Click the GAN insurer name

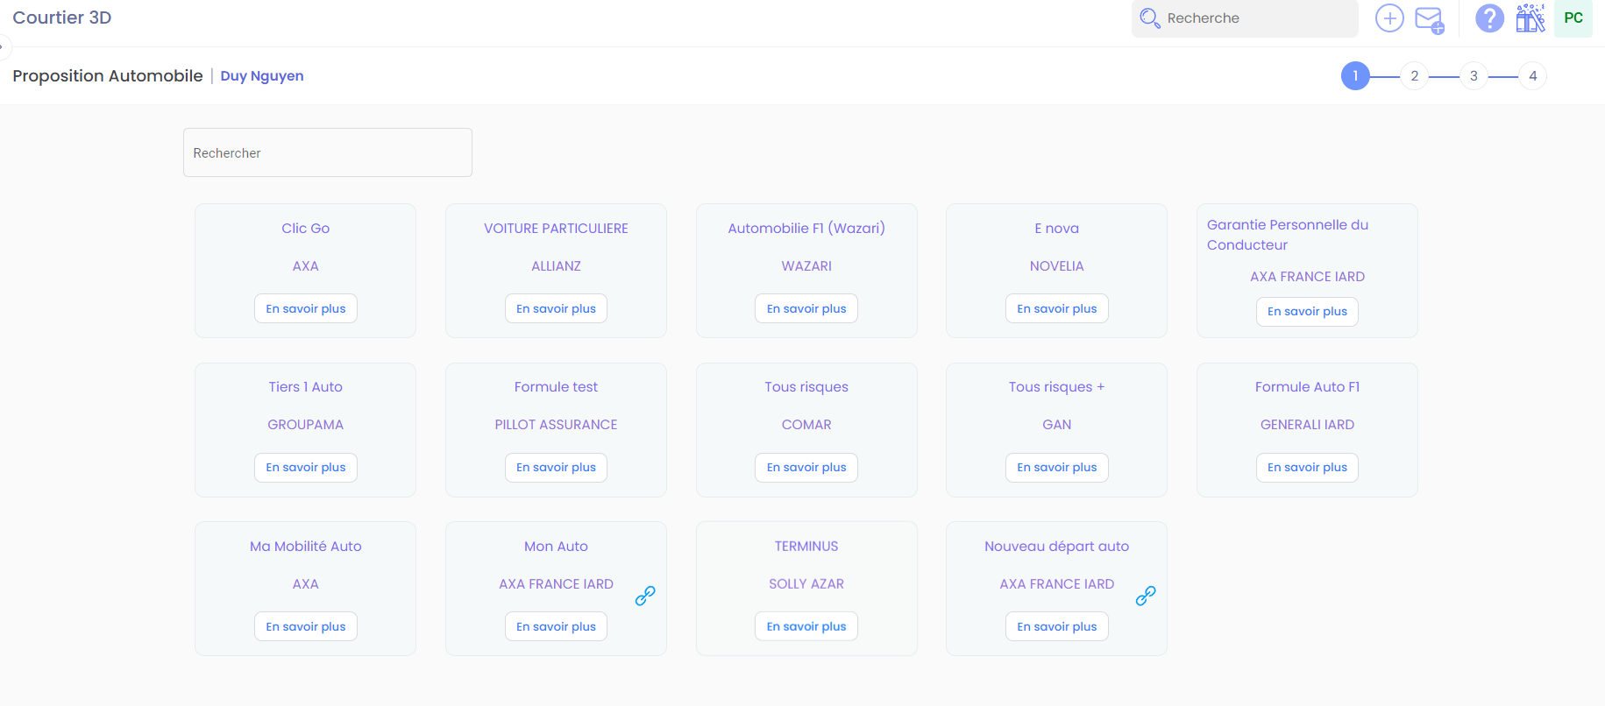point(1057,425)
